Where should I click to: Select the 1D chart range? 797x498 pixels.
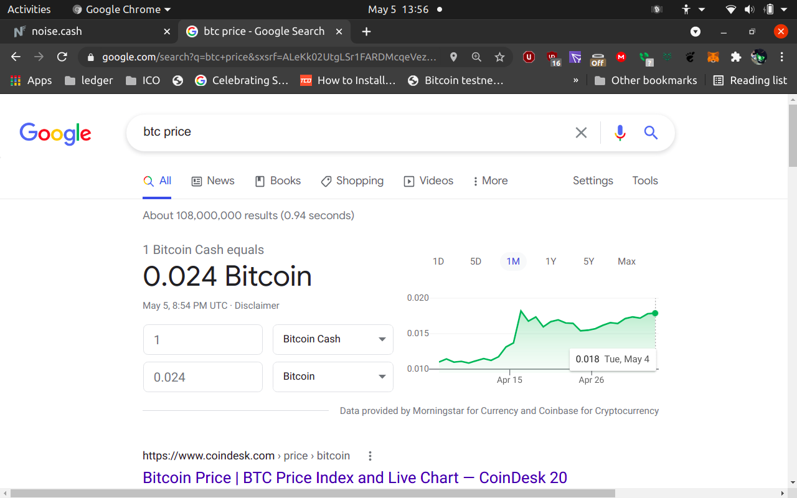pyautogui.click(x=438, y=261)
